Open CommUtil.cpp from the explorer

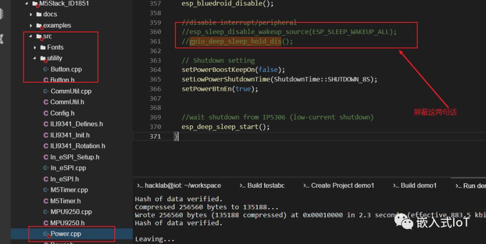(x=71, y=91)
